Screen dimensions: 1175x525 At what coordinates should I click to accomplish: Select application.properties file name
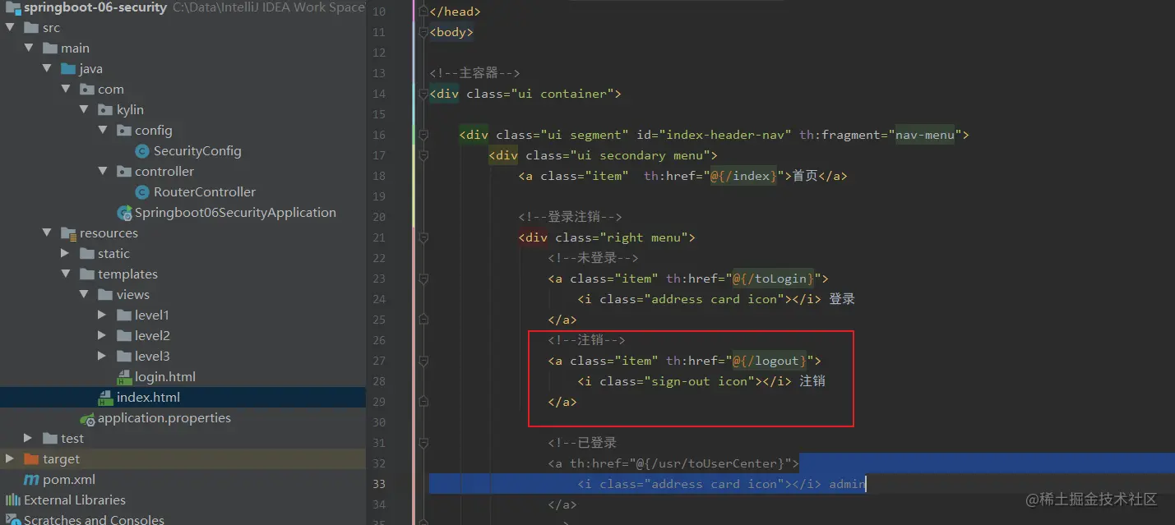pos(164,418)
